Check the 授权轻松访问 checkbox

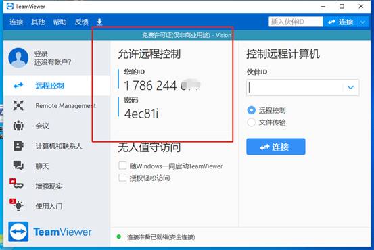tap(122, 178)
